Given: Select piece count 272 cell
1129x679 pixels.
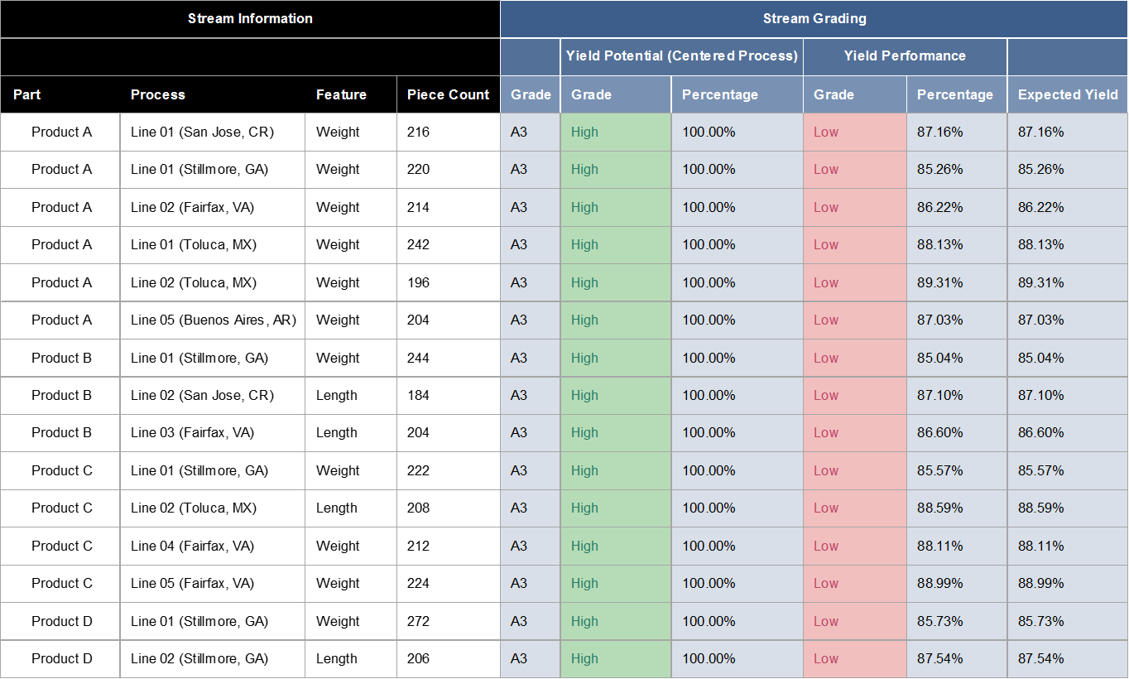Looking at the screenshot, I should tap(419, 621).
